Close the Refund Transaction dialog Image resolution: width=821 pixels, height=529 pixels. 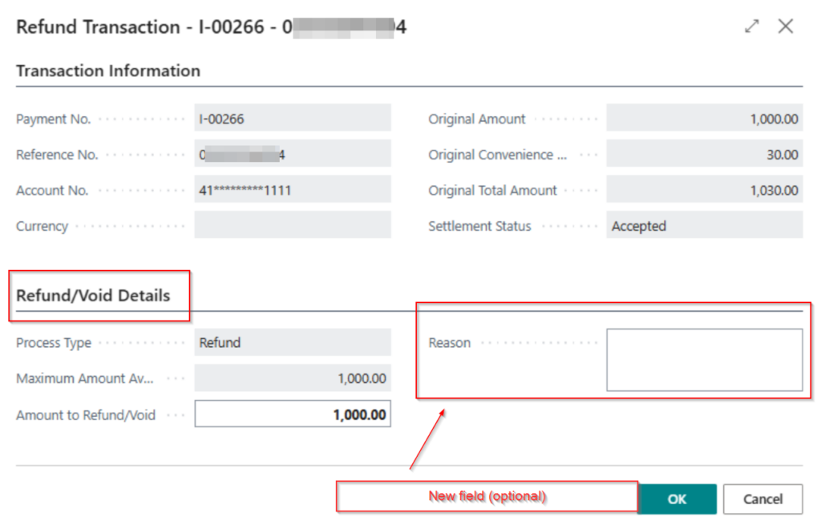[x=785, y=26]
